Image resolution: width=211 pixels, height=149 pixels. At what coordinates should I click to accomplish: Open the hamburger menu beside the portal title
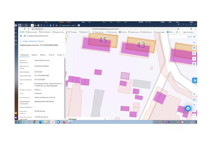point(21,36)
